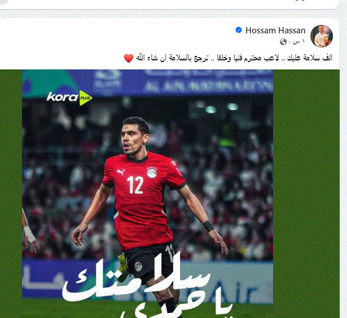The image size is (347, 318).
Task: Open the post timestamp link
Action: (x=298, y=41)
